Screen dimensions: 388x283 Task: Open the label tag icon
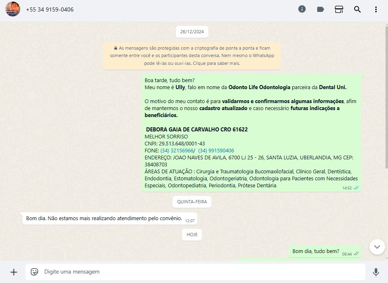[x=321, y=9]
